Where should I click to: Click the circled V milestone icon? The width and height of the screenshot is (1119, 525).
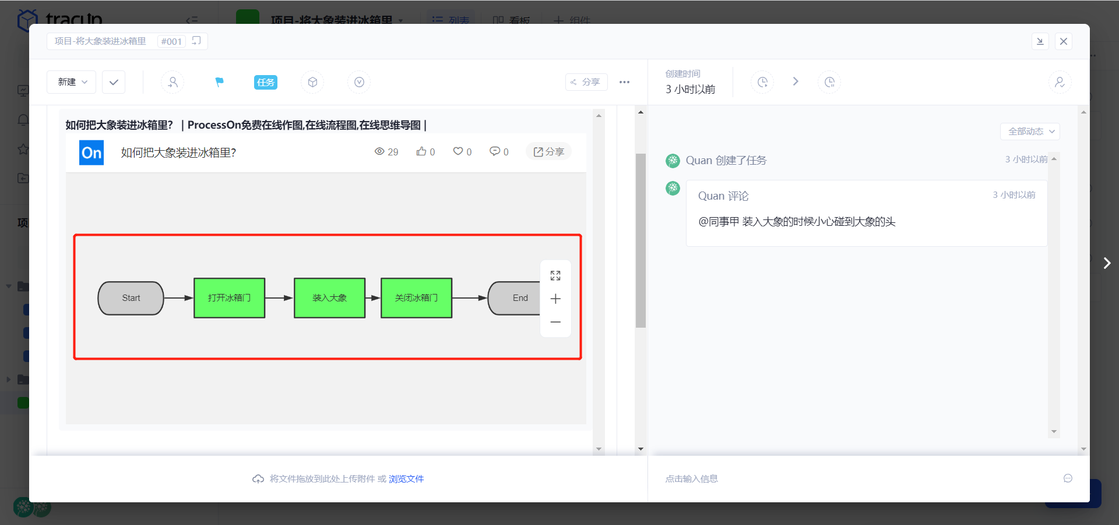[358, 82]
